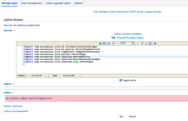This screenshot has height=121, width=188.
Task: Open org.apache.log4j.Logger link
Action: (130, 38)
